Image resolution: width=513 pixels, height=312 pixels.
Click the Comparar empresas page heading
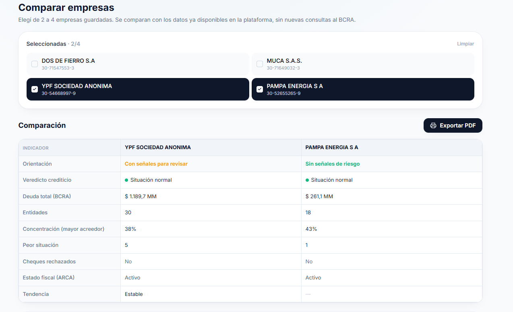(x=66, y=8)
